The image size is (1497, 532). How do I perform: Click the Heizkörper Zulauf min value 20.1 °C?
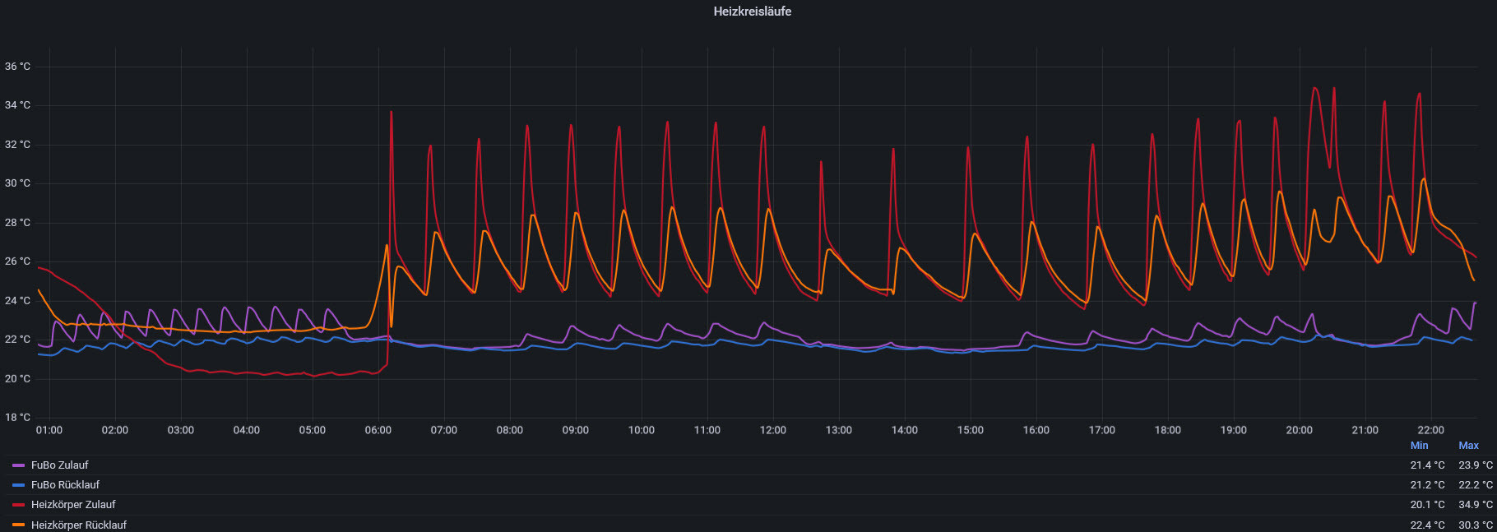[1427, 505]
